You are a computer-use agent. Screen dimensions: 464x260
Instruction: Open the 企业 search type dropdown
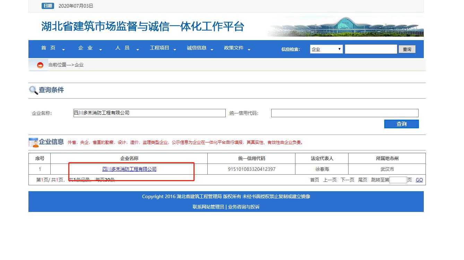coord(326,49)
